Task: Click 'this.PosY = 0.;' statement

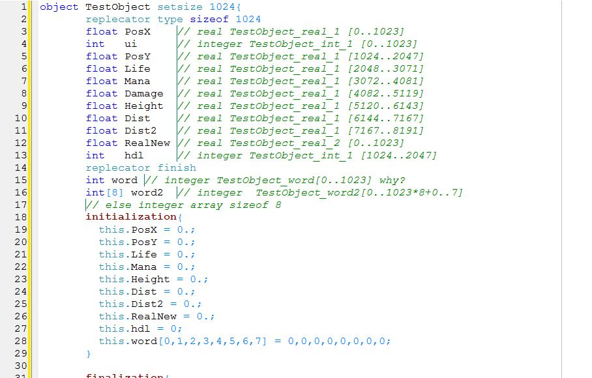Action: coord(147,242)
